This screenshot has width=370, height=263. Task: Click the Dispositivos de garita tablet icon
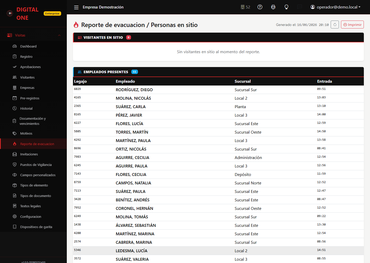tap(15, 227)
